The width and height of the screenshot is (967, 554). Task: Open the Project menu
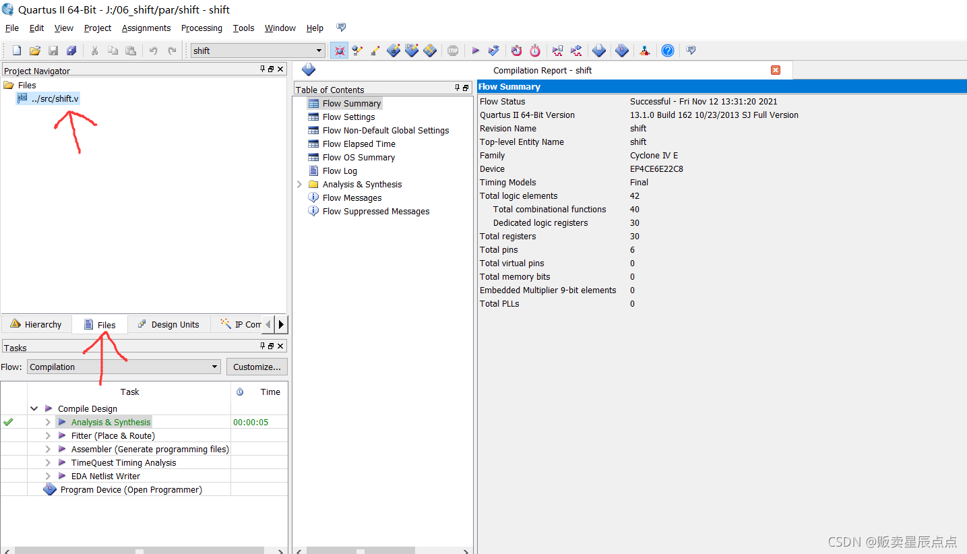pyautogui.click(x=98, y=28)
